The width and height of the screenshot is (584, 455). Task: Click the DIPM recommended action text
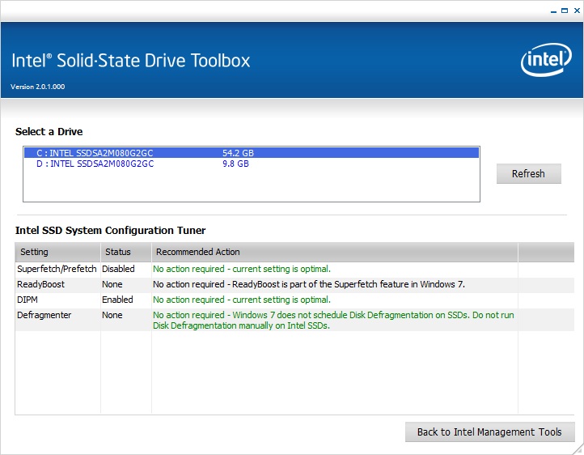tap(242, 300)
